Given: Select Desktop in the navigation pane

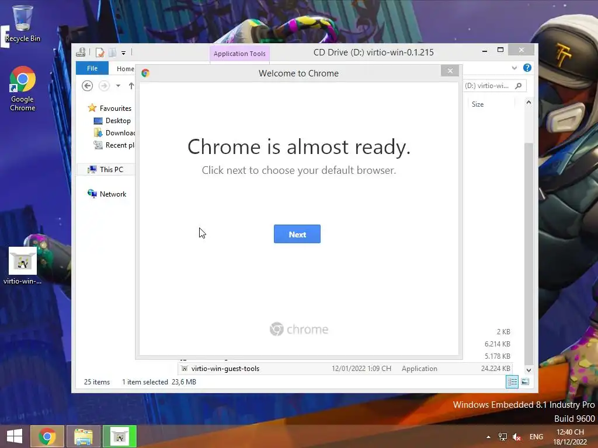Looking at the screenshot, I should (113, 121).
